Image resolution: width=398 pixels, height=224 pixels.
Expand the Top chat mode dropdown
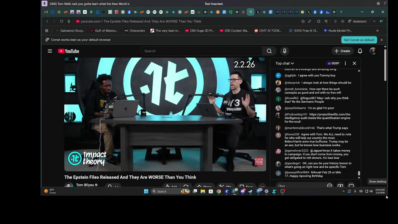285,63
